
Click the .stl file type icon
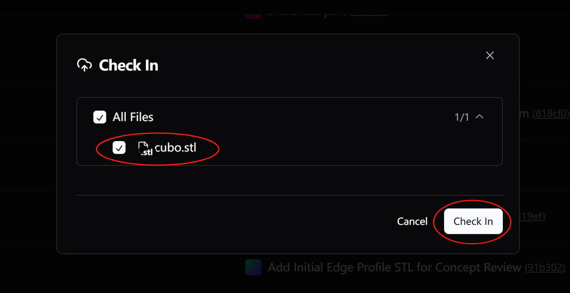coord(145,149)
